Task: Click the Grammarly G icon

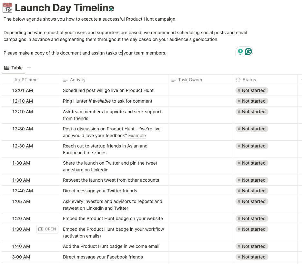Action: point(248,51)
